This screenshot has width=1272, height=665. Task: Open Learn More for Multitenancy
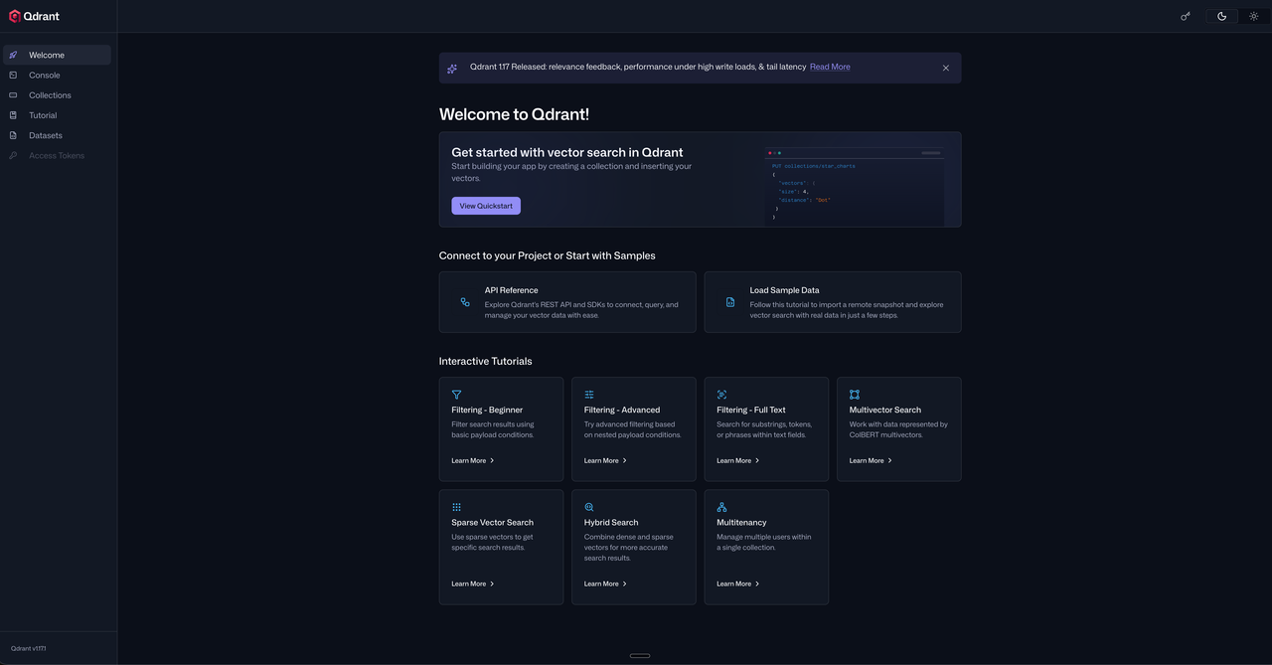point(738,583)
